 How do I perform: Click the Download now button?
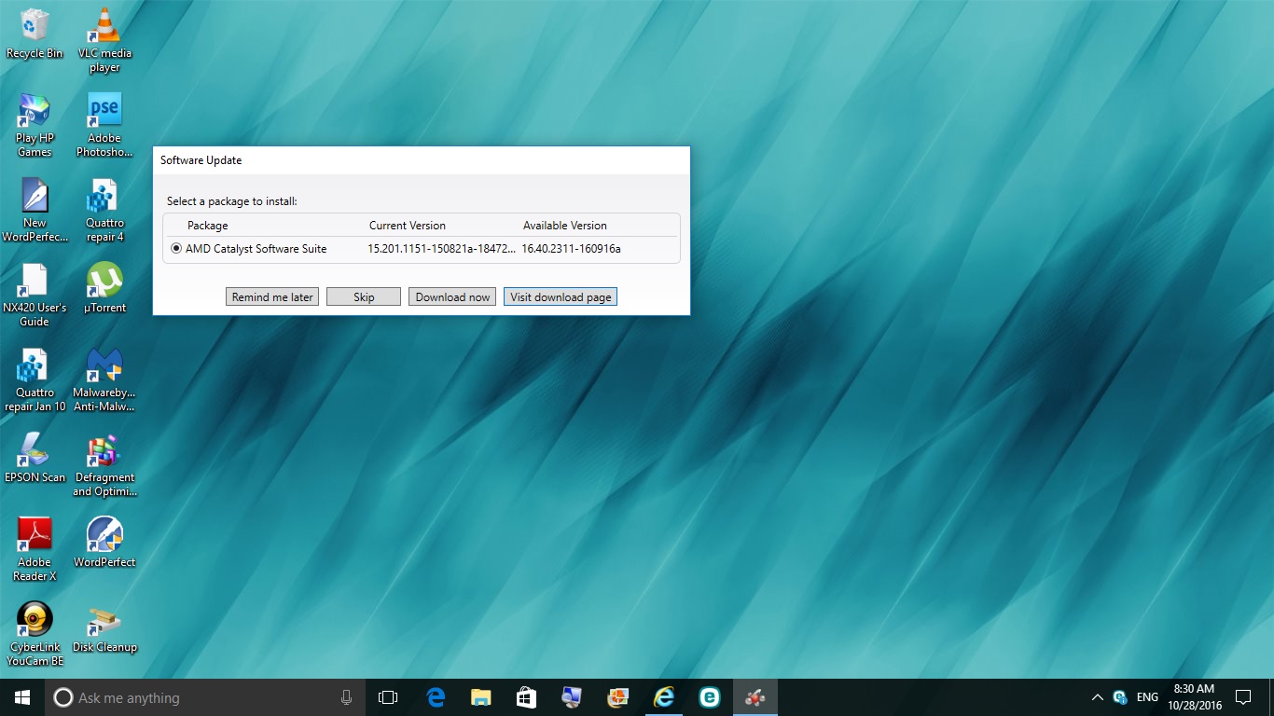coord(452,296)
